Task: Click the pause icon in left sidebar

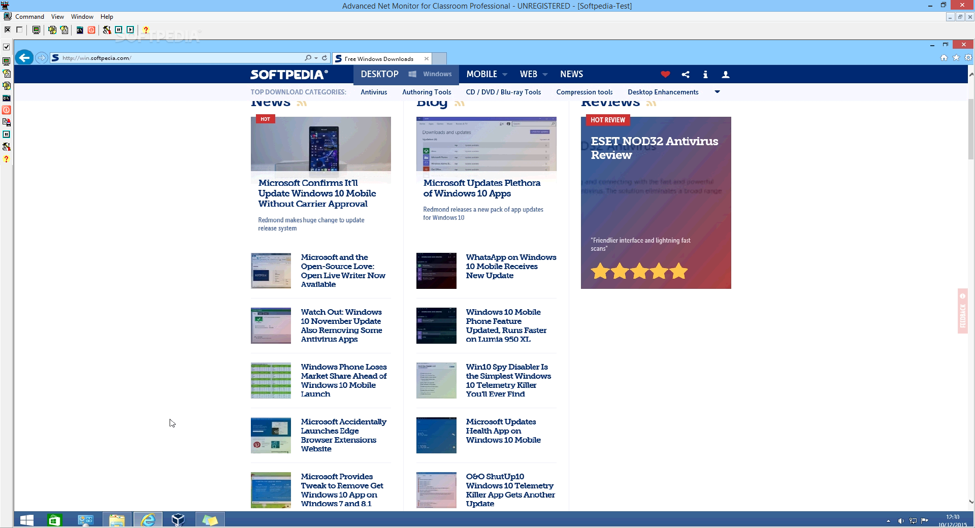Action: click(7, 135)
